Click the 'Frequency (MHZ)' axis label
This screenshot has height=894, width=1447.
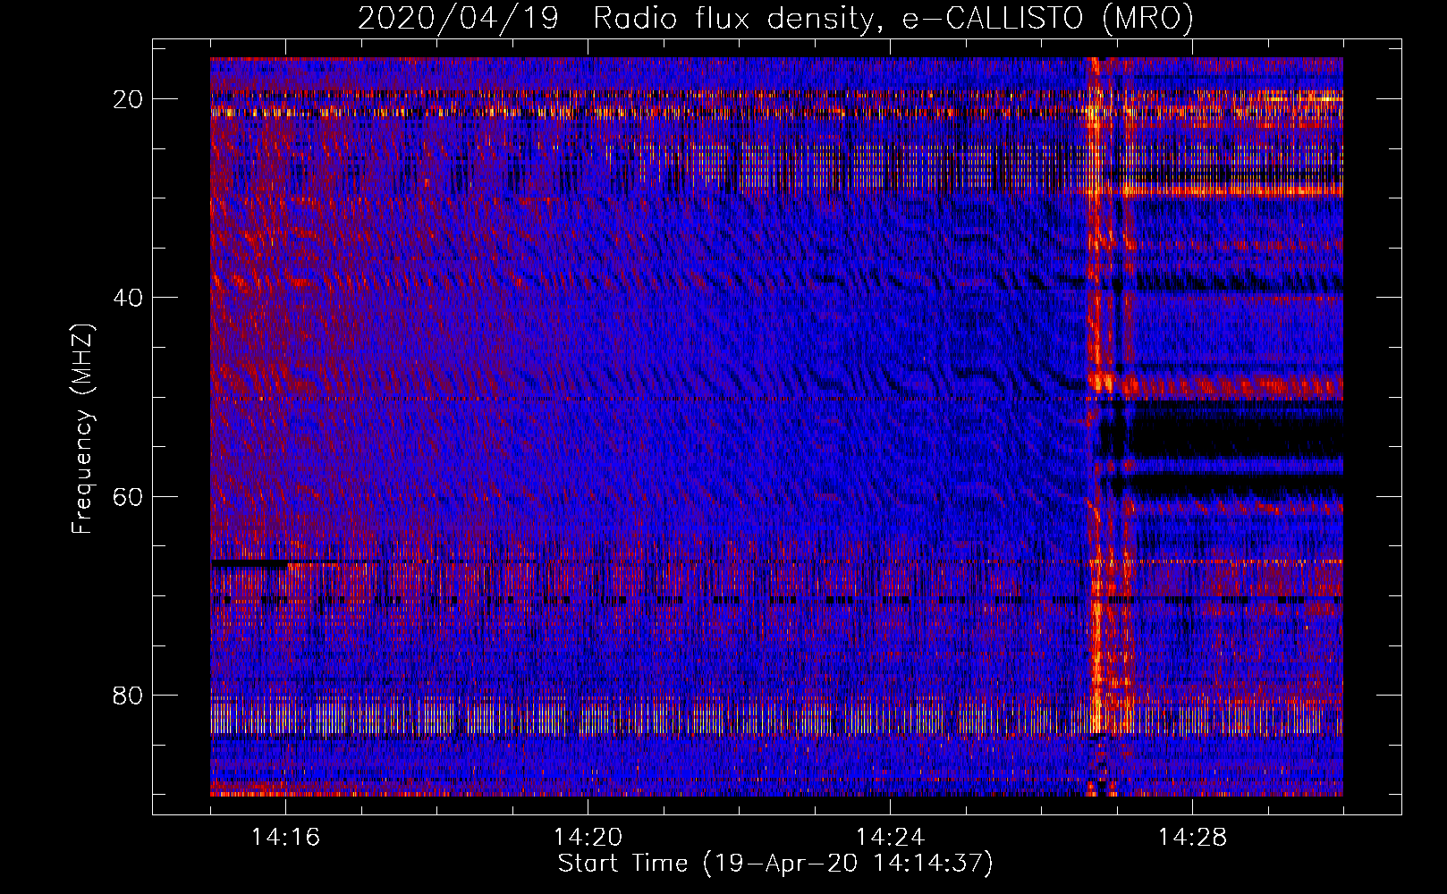(x=82, y=429)
